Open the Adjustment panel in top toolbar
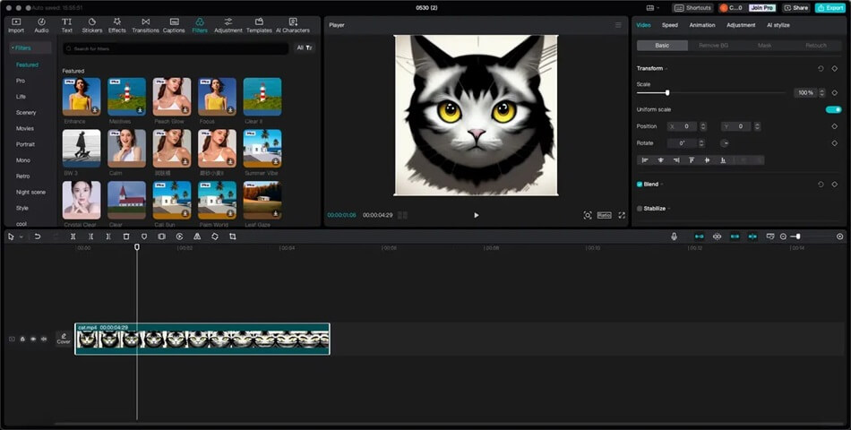The height and width of the screenshot is (430, 851). tap(228, 25)
